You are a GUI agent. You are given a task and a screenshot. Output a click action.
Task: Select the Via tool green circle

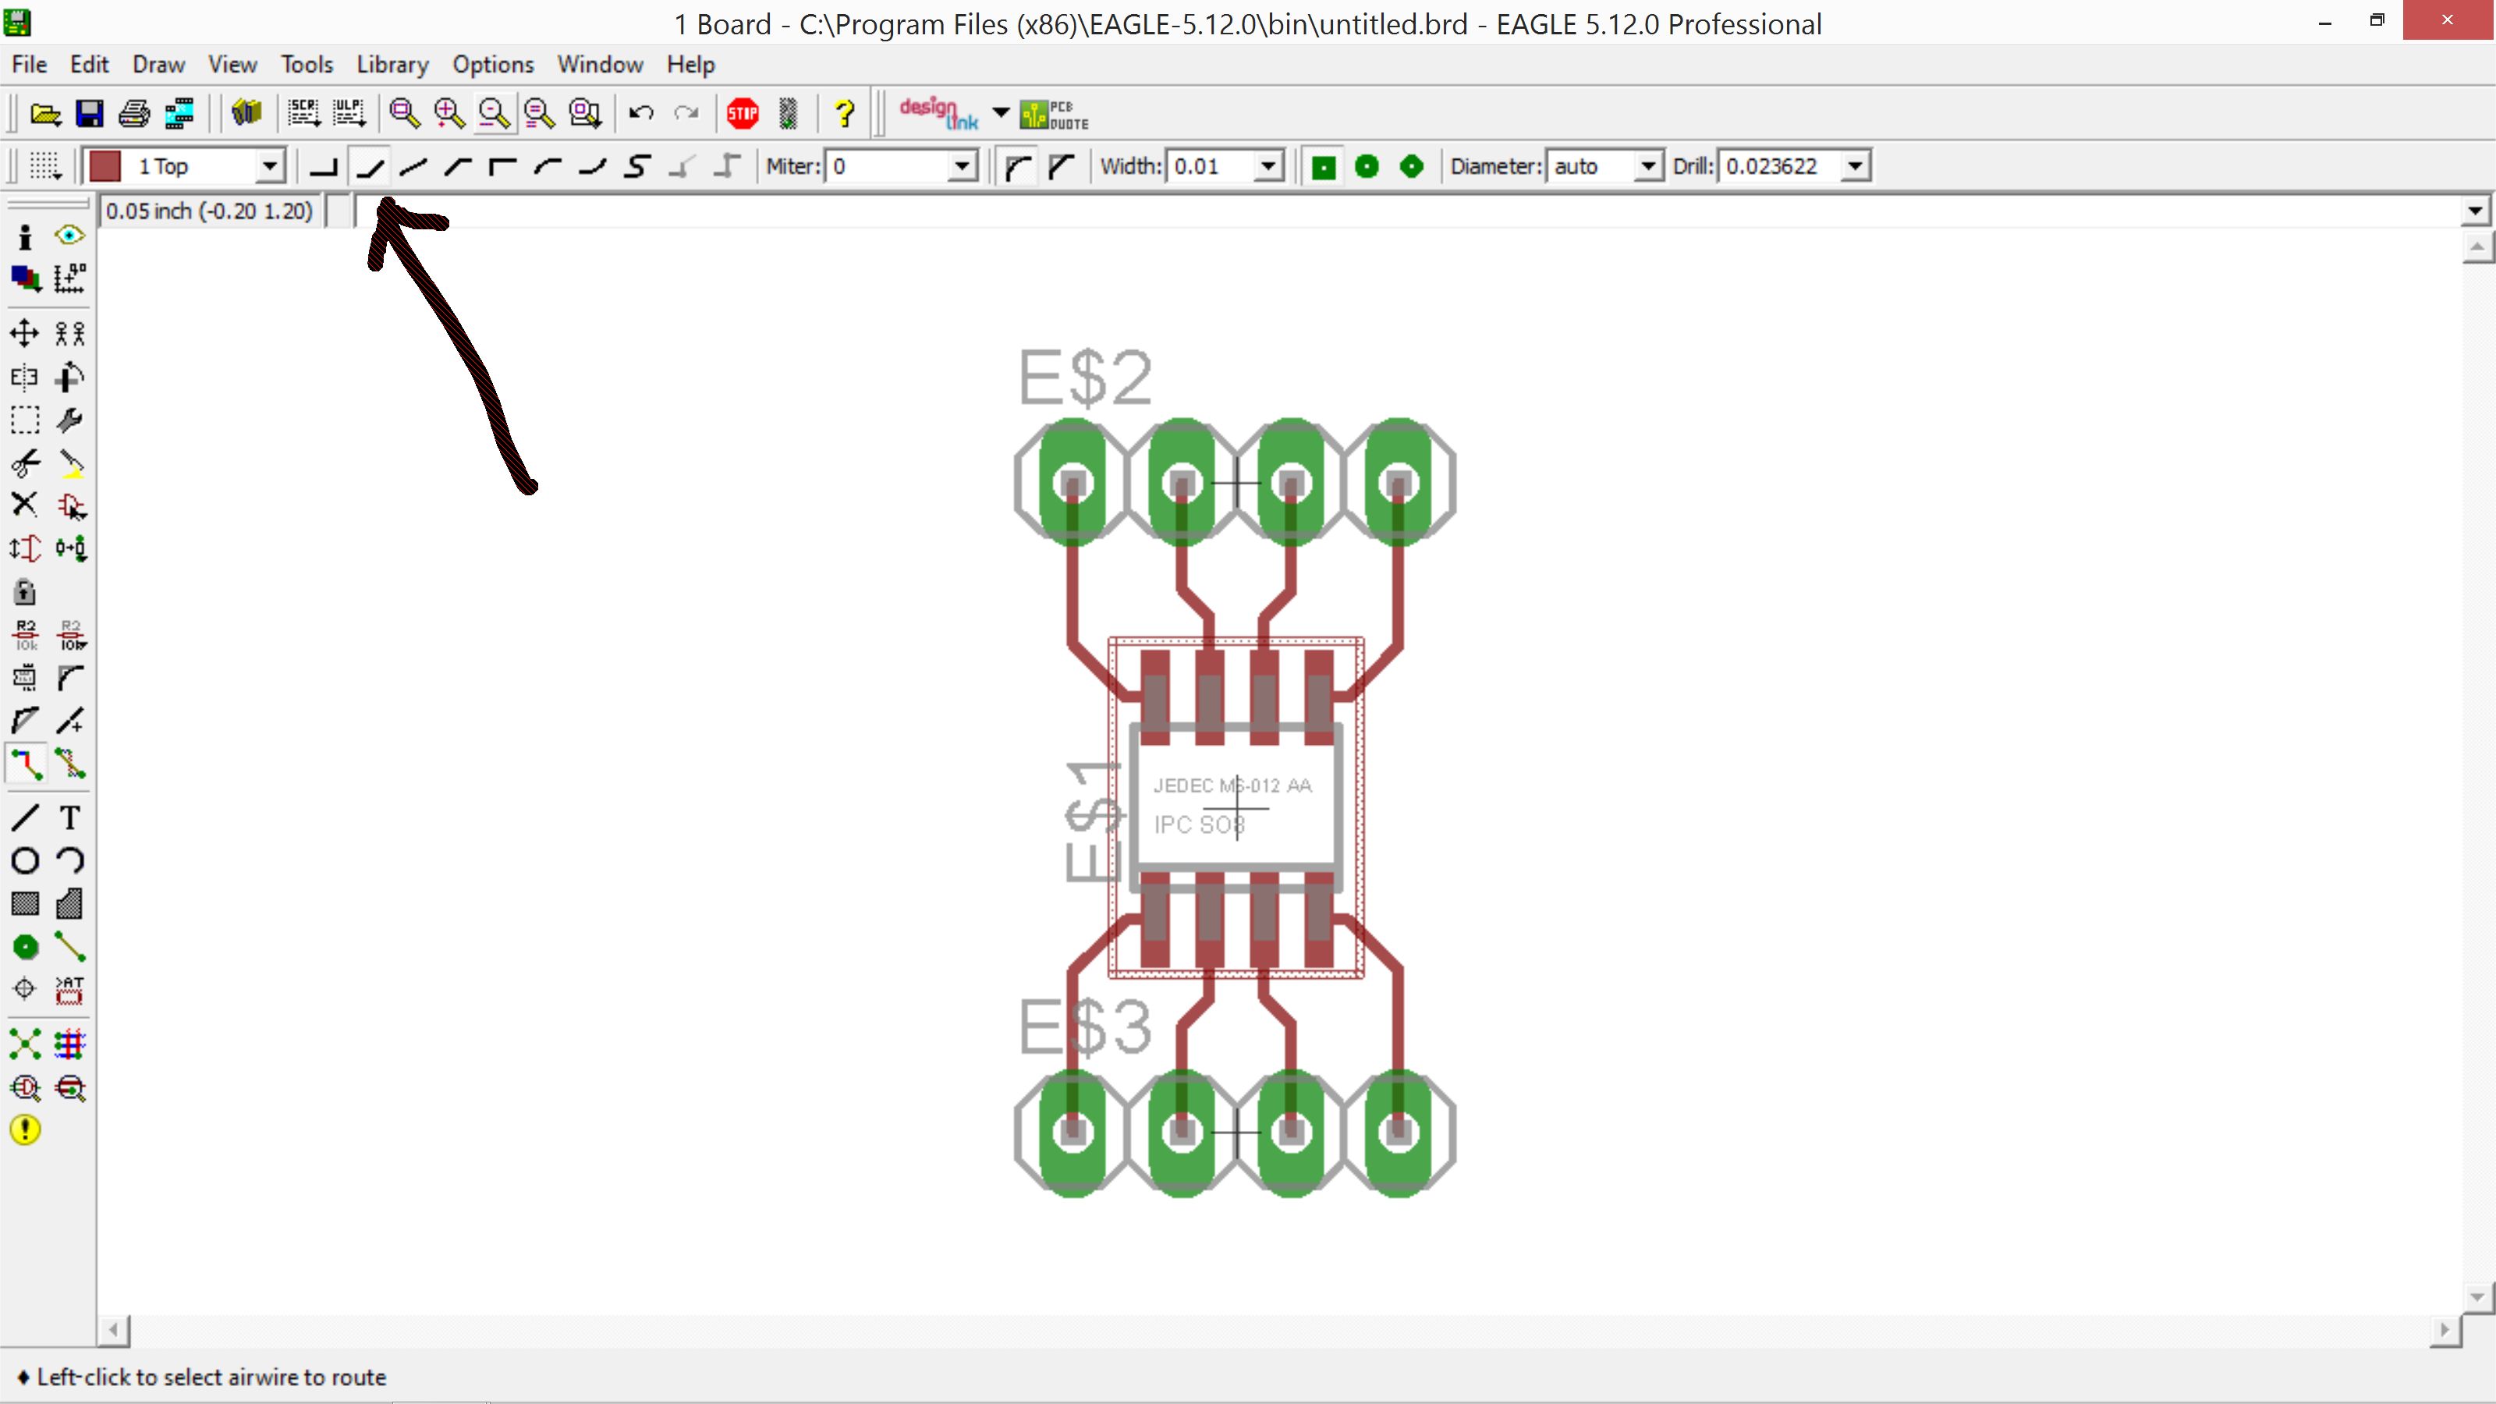click(25, 947)
